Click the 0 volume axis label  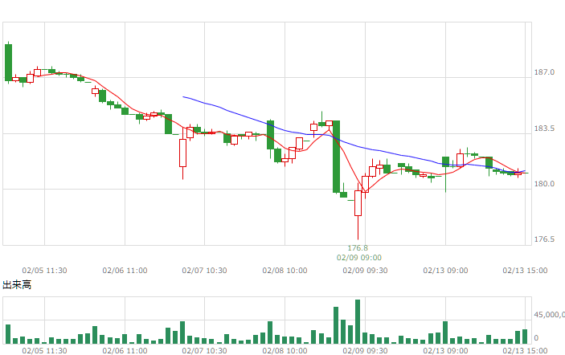[536, 338]
